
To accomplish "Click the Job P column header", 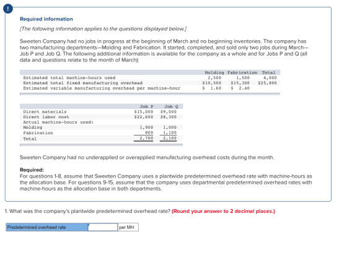I will [146, 106].
